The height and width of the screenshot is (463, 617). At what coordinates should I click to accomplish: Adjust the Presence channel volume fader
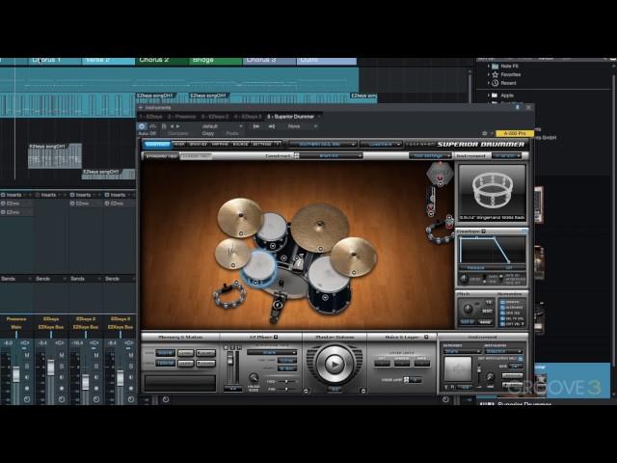(15, 374)
